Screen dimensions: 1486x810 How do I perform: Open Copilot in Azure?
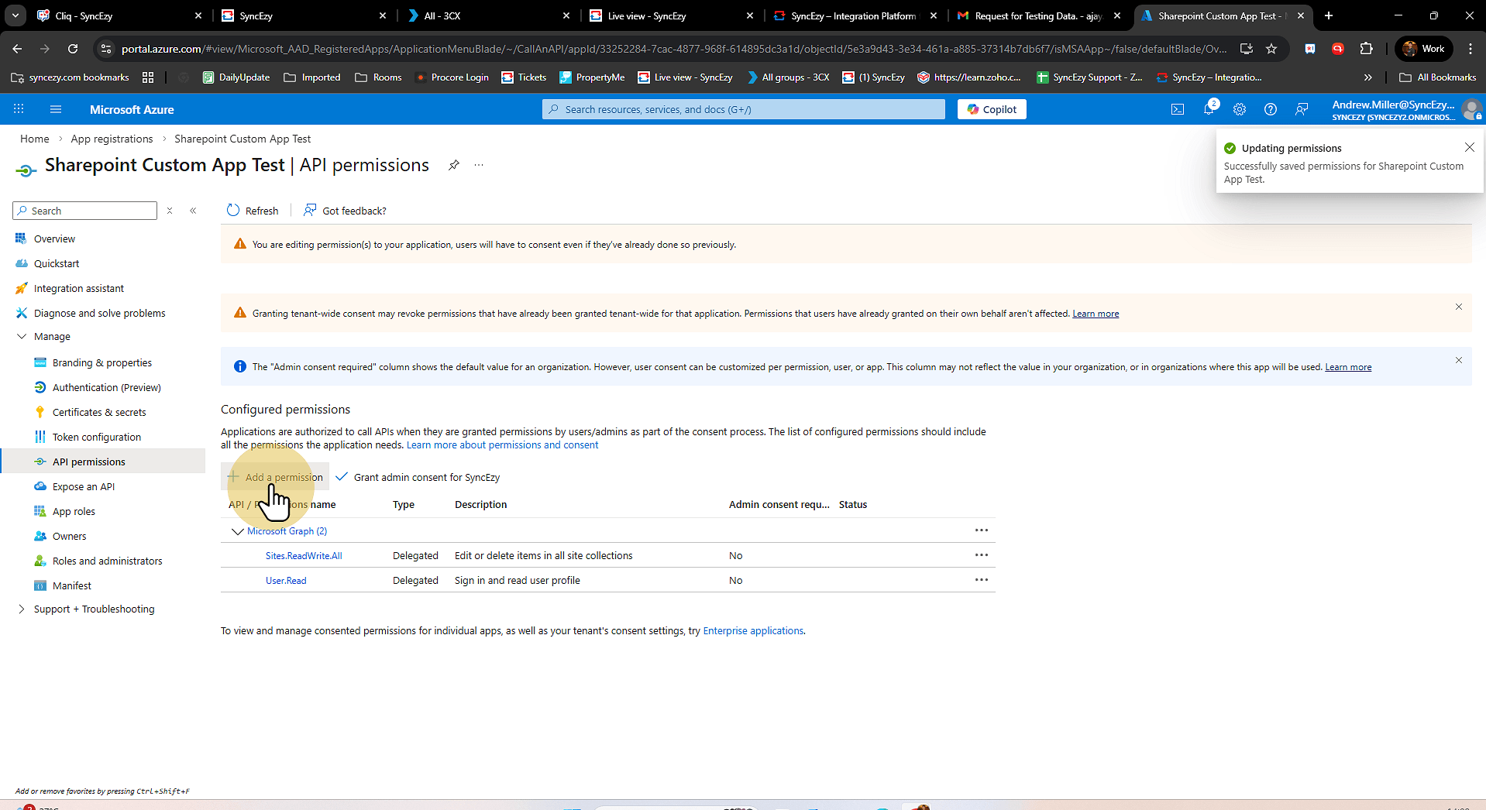(x=992, y=109)
